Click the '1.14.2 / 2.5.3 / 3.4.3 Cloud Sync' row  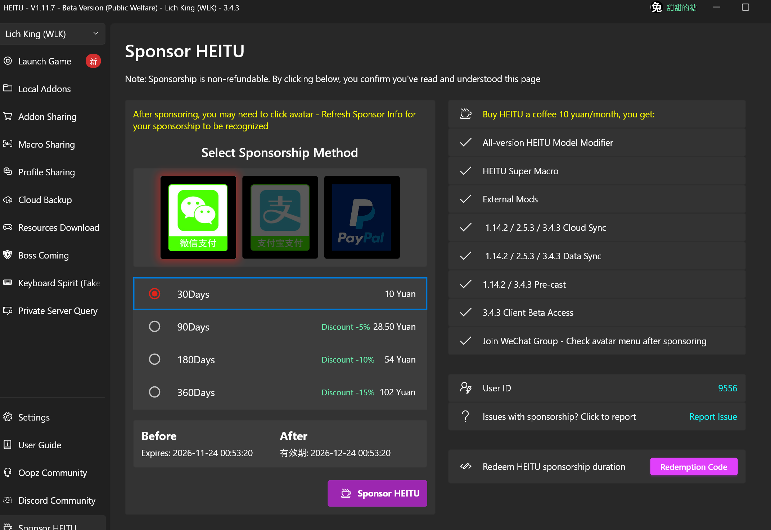click(x=597, y=228)
